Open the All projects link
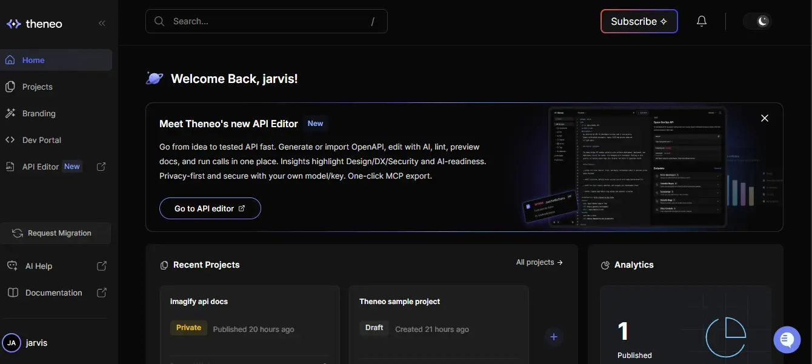This screenshot has height=364, width=812. [x=539, y=262]
